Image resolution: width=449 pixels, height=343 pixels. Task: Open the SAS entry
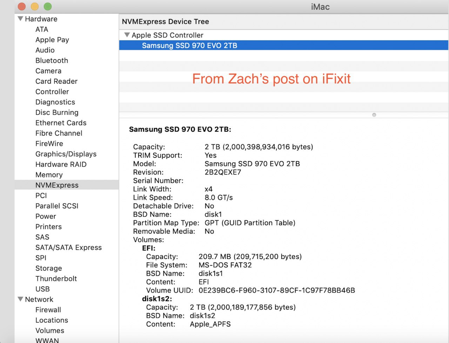point(42,237)
